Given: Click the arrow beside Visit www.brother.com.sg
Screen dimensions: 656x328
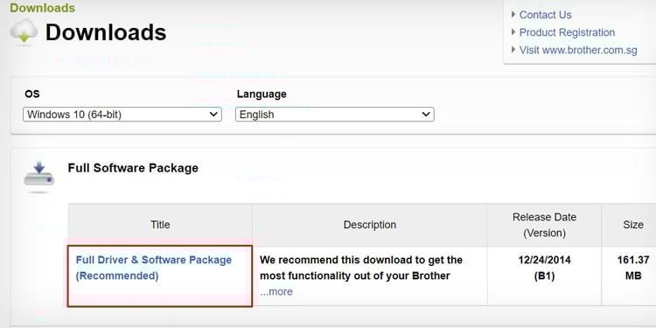Looking at the screenshot, I should tap(513, 50).
